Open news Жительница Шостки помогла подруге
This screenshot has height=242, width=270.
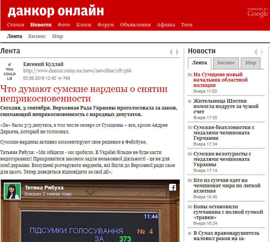(226, 106)
